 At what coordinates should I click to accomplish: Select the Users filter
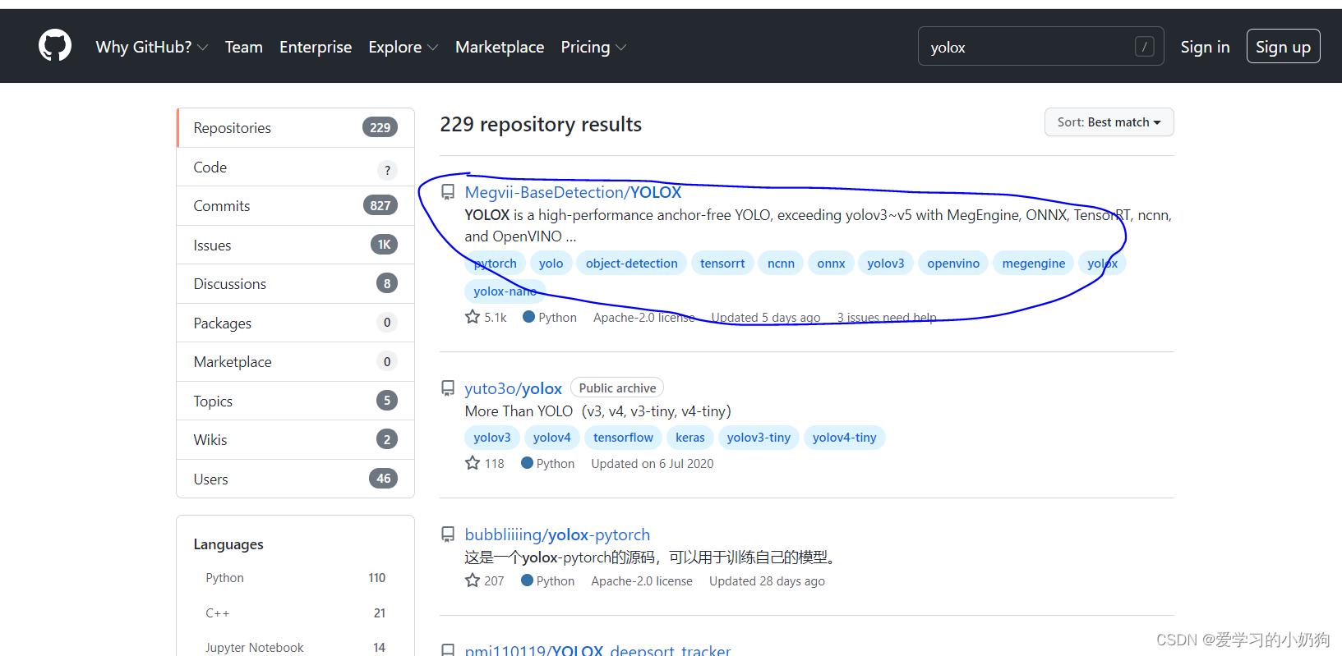[295, 479]
